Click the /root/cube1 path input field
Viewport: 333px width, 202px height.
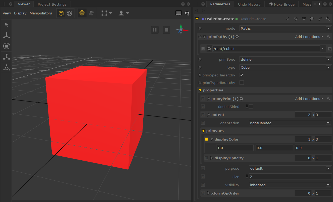266,49
